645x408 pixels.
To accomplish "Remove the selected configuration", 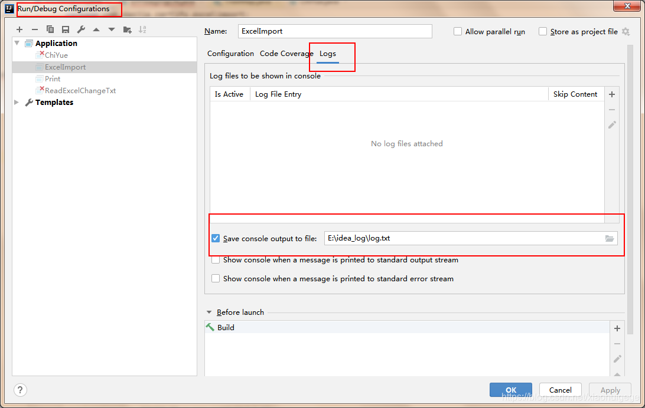I will (35, 29).
